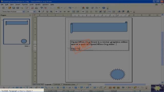Expand the New document dropdown arrow
This screenshot has width=164, height=92.
point(7,8)
